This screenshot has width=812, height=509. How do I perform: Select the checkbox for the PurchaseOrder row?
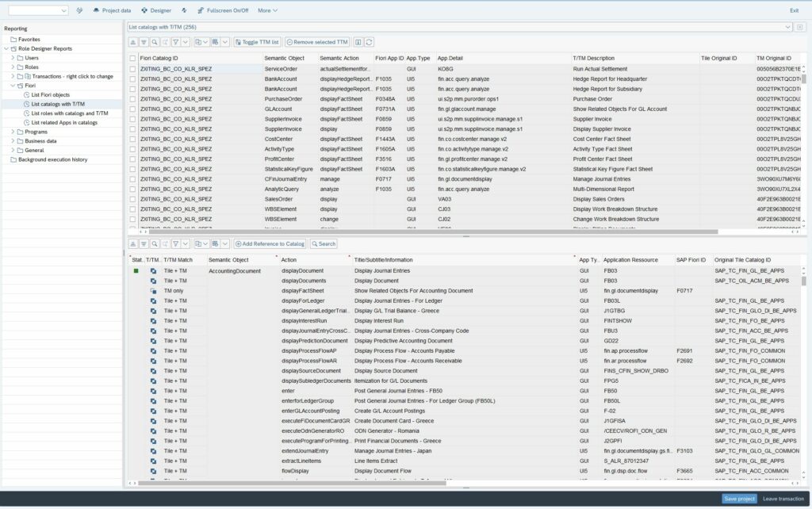(133, 99)
